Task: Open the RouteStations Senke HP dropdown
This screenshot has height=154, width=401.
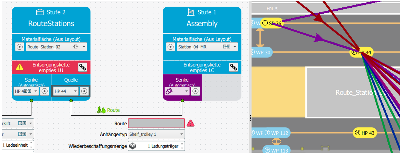Action: pos(26,91)
